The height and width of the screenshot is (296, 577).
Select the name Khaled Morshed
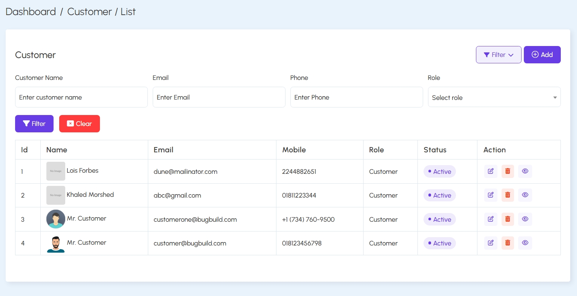coord(90,195)
